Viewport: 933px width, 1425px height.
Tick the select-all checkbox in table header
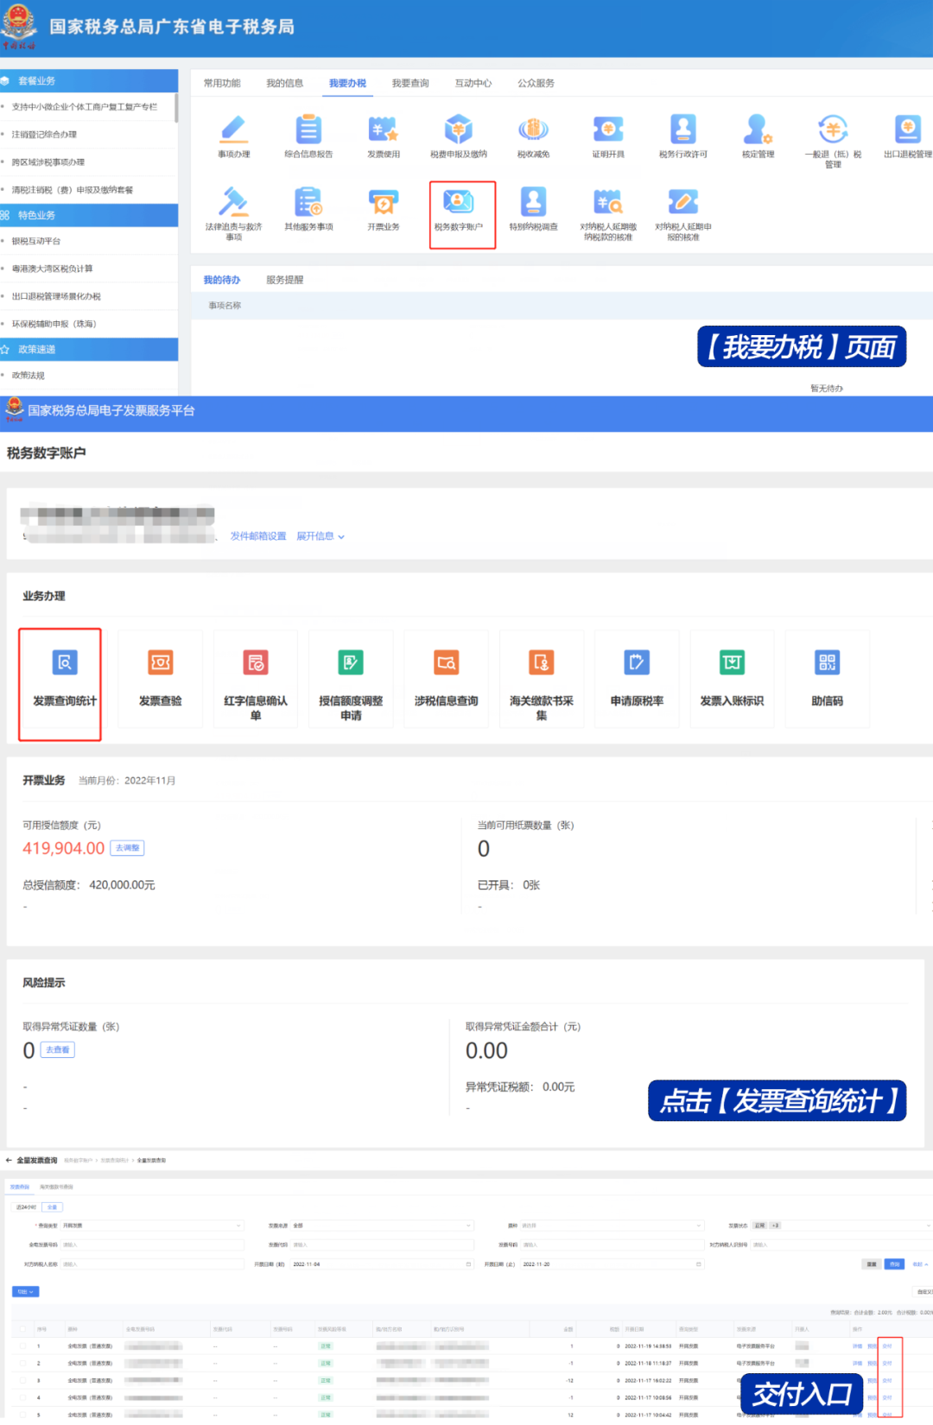(22, 1329)
